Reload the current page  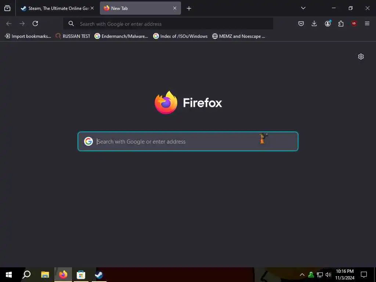point(35,23)
